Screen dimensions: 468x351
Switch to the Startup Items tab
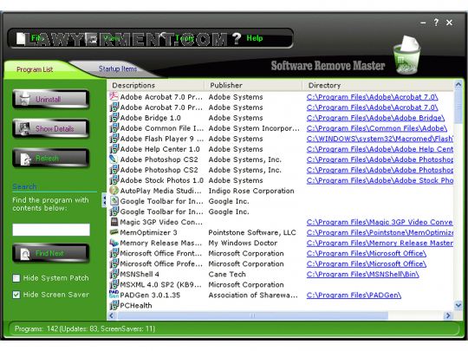point(118,69)
